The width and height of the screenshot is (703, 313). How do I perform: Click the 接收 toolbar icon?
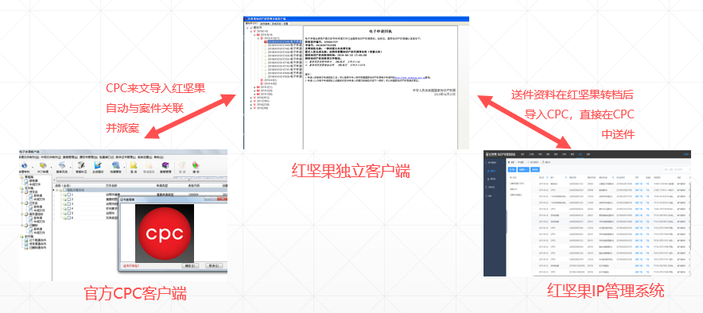[x=196, y=168]
